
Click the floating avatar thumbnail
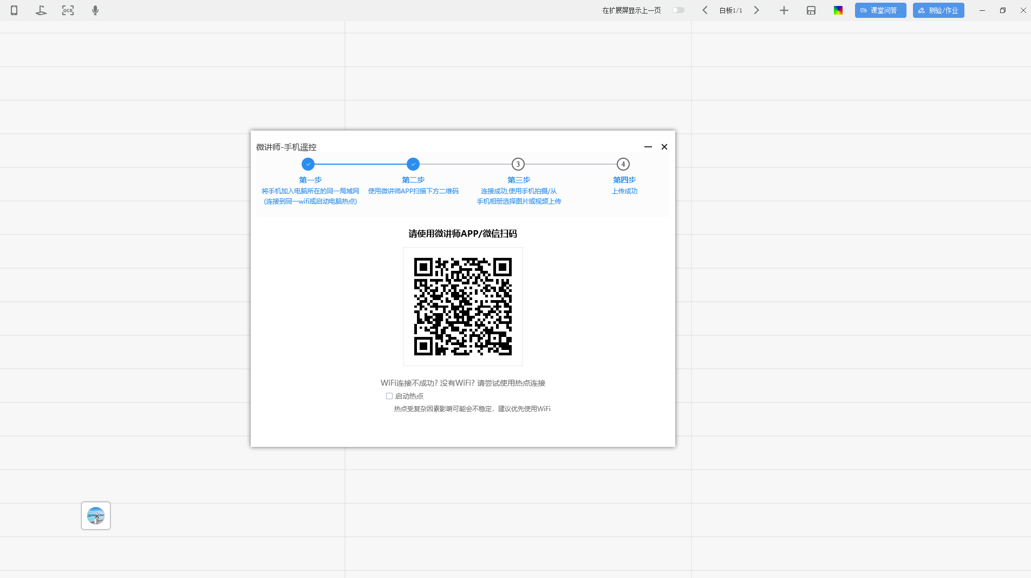(96, 516)
